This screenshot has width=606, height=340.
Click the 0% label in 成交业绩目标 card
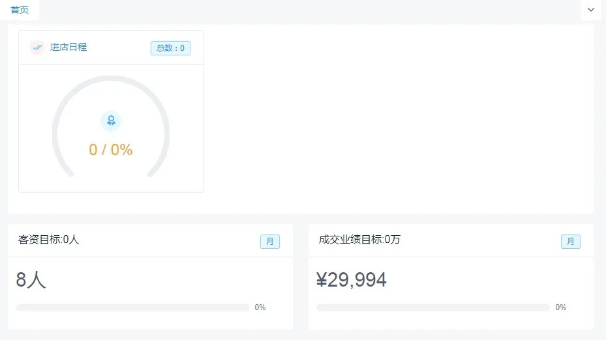click(x=561, y=307)
